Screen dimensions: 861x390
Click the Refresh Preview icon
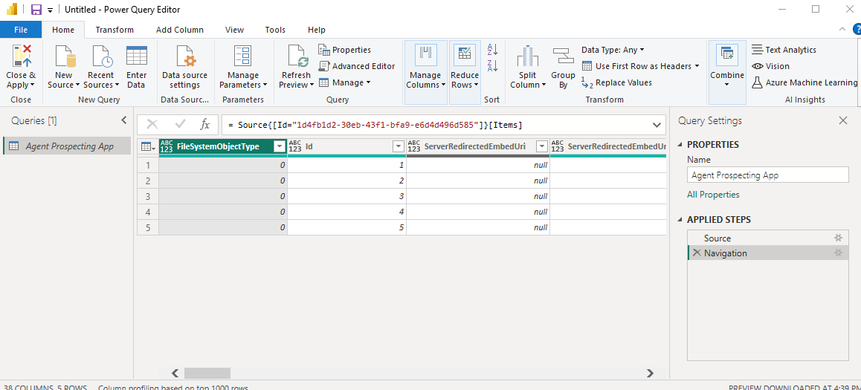coord(298,56)
